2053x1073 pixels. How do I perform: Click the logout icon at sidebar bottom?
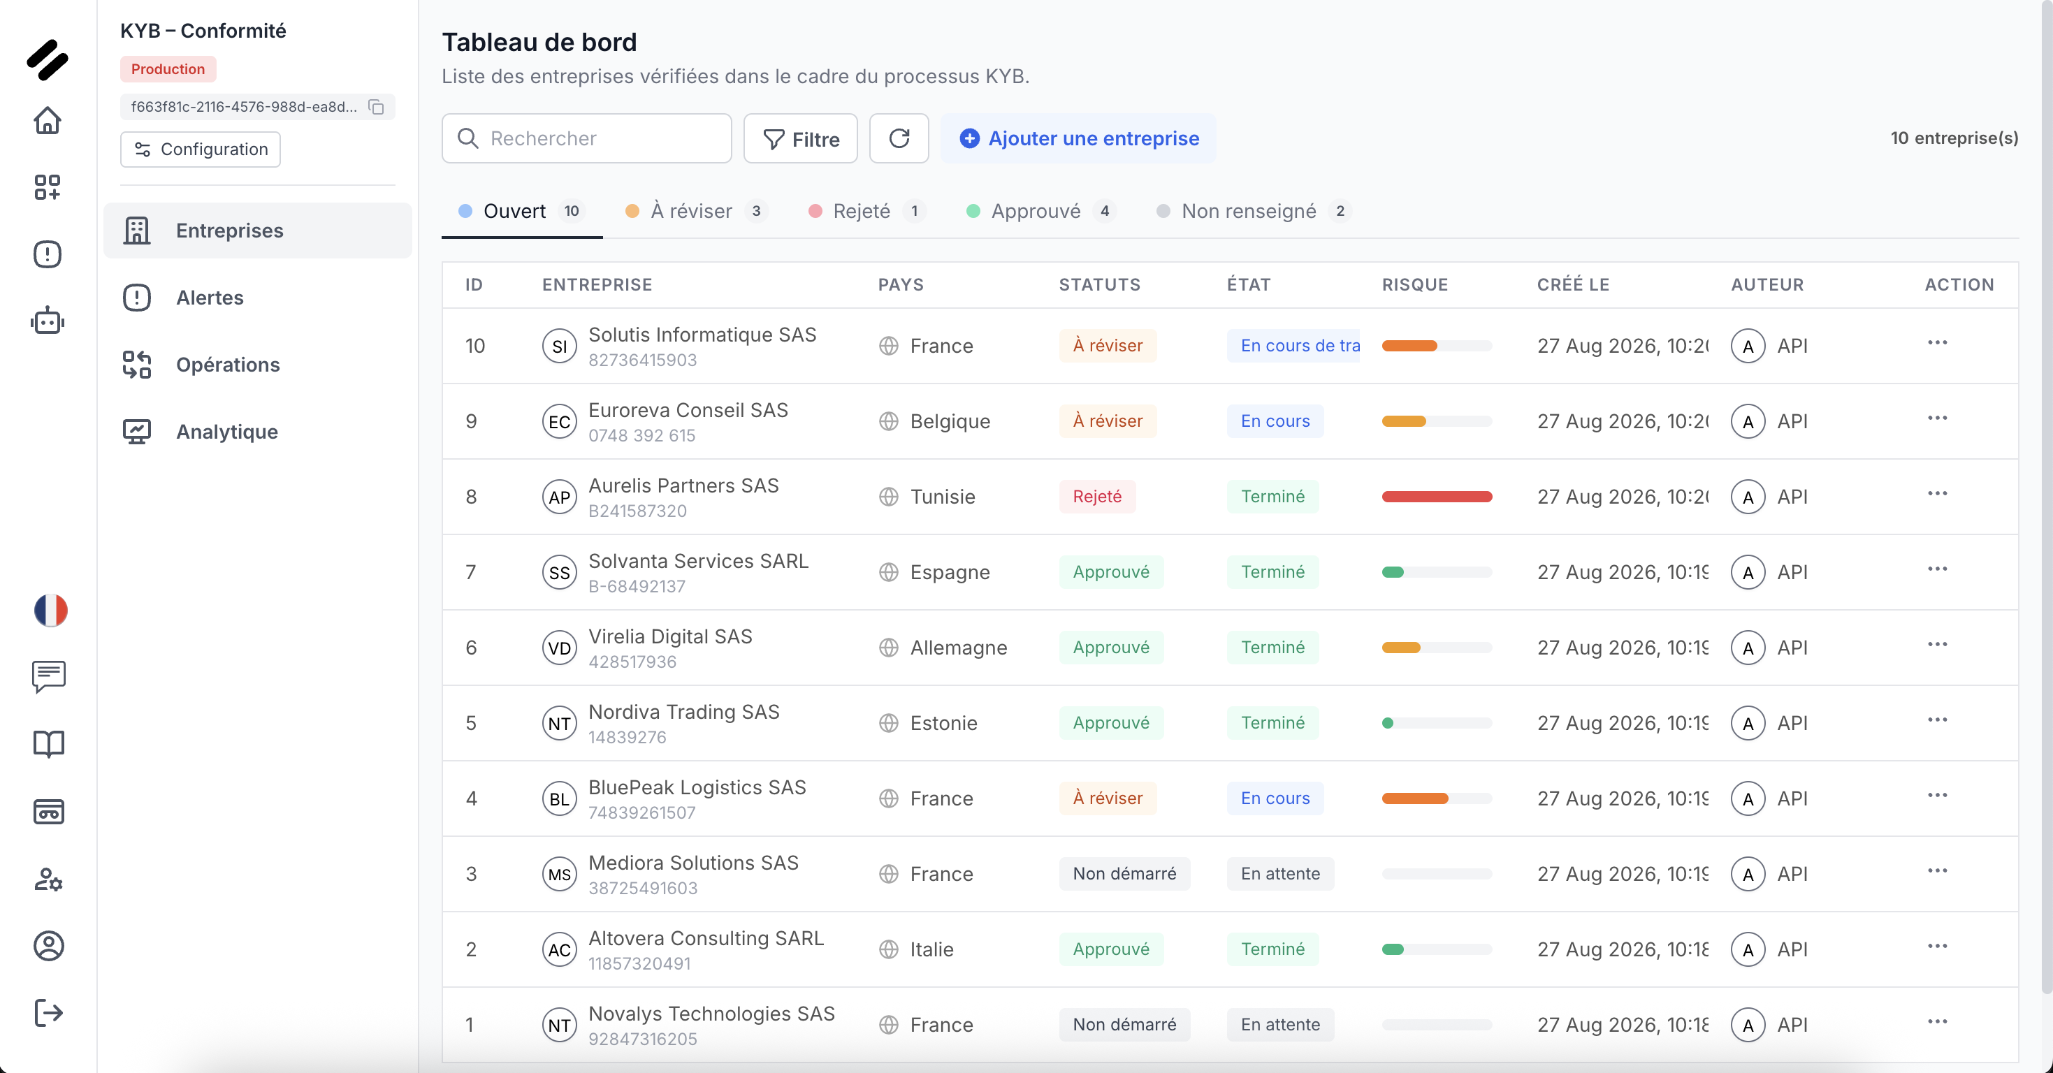[49, 1012]
